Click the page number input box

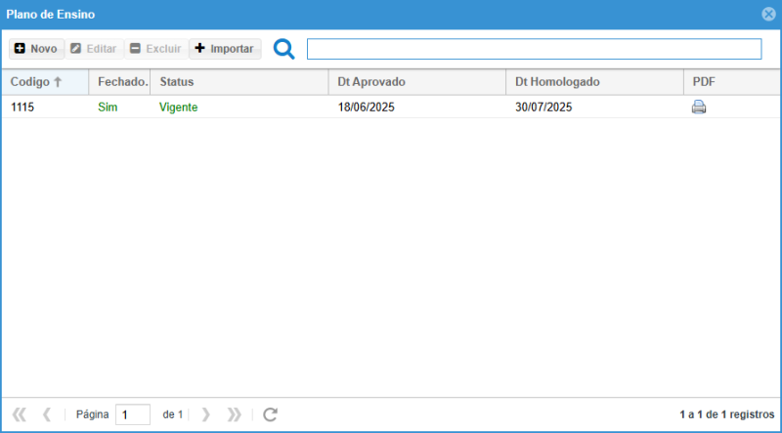click(133, 414)
